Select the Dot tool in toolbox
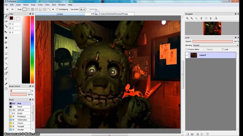 6,26
